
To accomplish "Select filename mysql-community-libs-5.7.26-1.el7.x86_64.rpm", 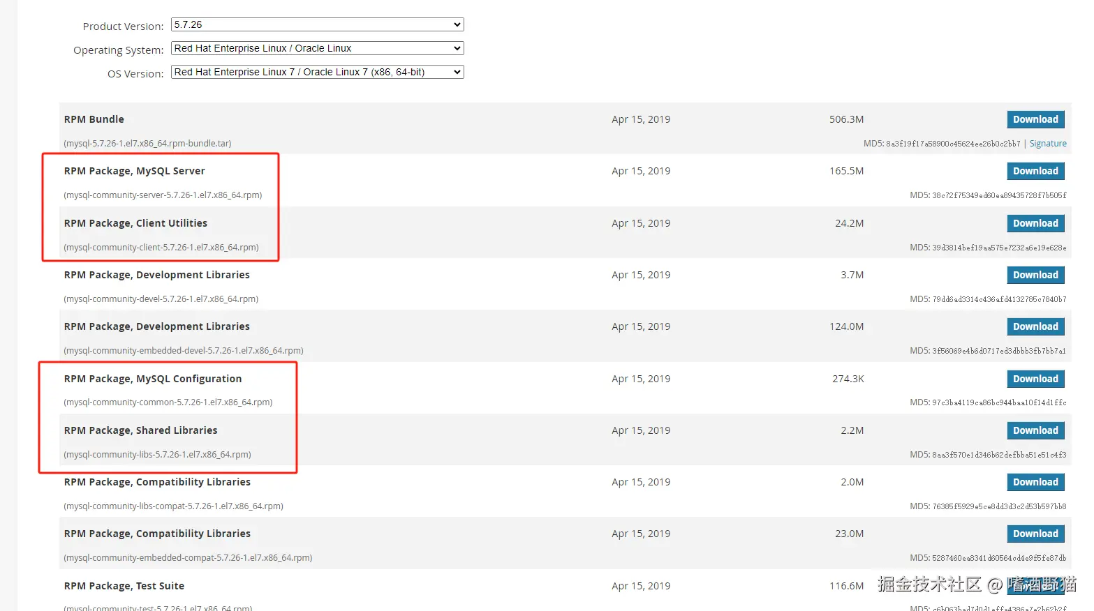I will [x=157, y=455].
